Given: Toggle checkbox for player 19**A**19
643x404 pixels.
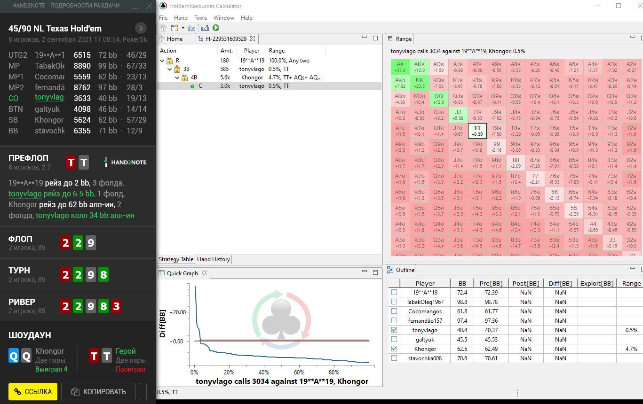Looking at the screenshot, I should [x=394, y=293].
